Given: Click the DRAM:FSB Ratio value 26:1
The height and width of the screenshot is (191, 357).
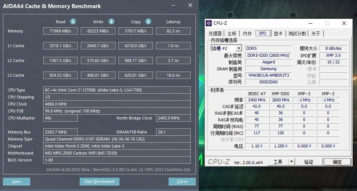Looking at the screenshot, I should coord(173,132).
